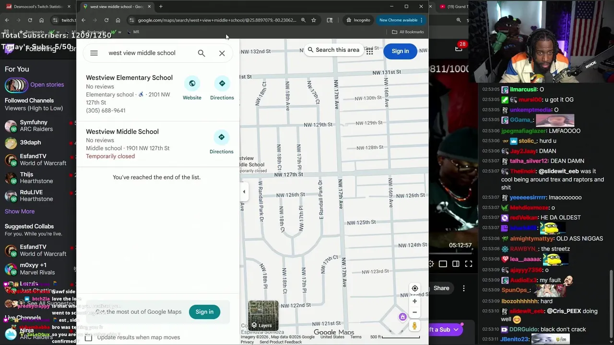Viewport: 614px width, 345px height.
Task: Click the site info icon in address bar
Action: coord(131,20)
